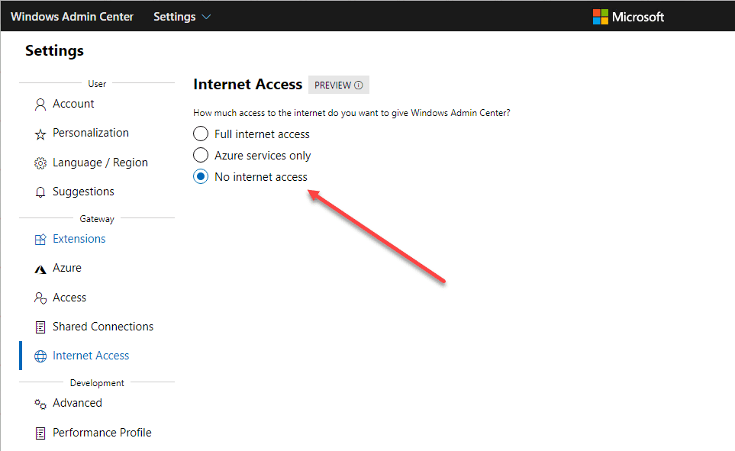The height and width of the screenshot is (451, 735).
Task: Choose Azure services only option
Action: point(201,156)
